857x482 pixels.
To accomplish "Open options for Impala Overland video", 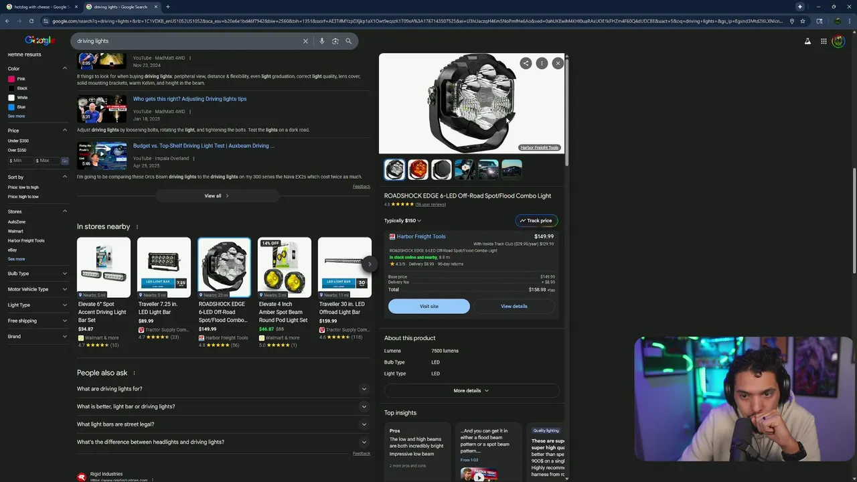I will point(193,159).
